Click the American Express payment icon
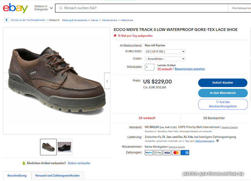Image resolution: width=251 pixels, height=181 pixels. [x=185, y=153]
